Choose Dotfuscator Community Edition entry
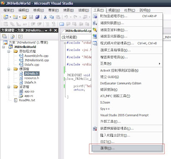171x159 pixels. click(127, 83)
